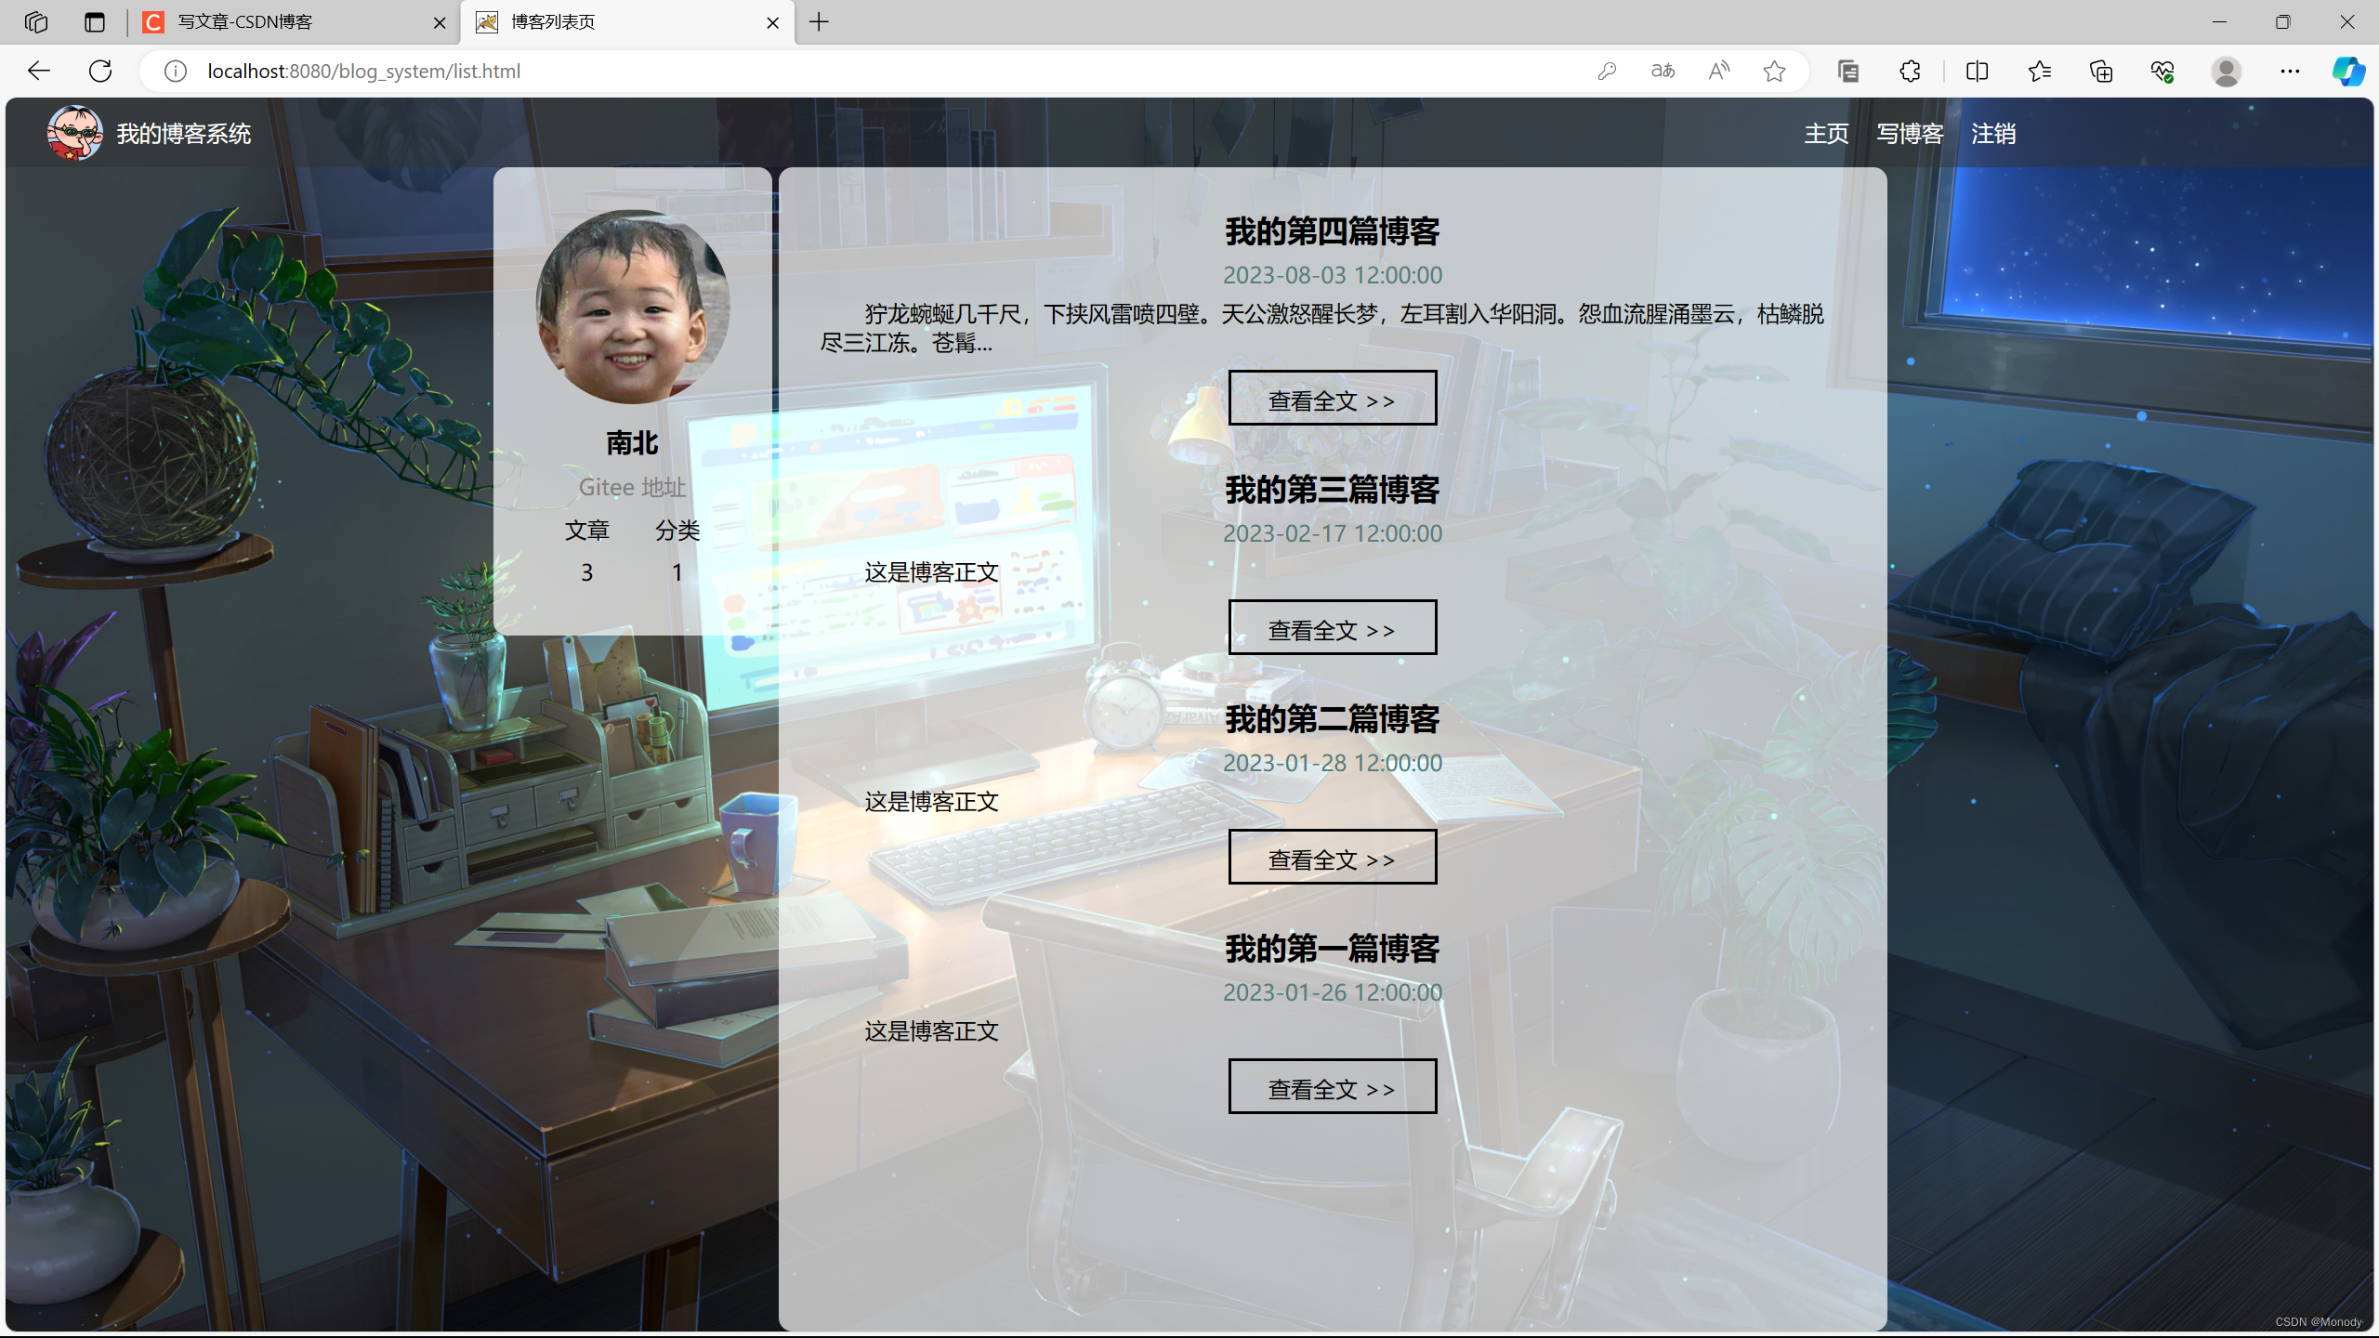Open a new browser tab
Viewport: 2379px width, 1338px height.
pyautogui.click(x=819, y=22)
